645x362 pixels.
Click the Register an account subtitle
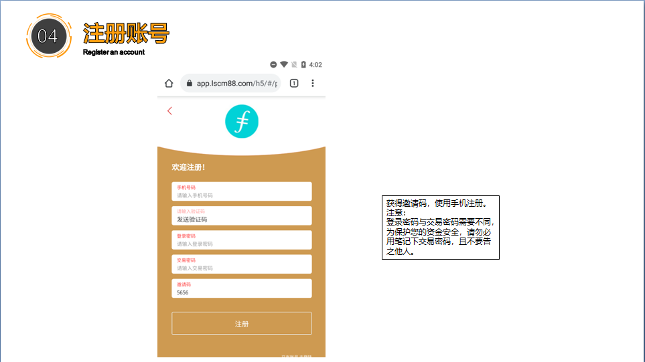point(114,52)
